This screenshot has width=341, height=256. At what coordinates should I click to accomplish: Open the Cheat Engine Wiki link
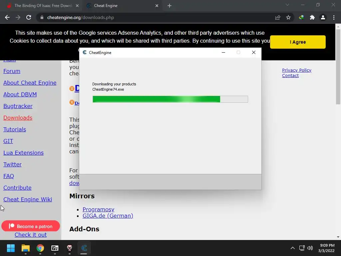tap(28, 199)
